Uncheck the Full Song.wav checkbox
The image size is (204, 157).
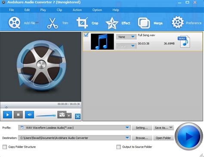(86, 35)
